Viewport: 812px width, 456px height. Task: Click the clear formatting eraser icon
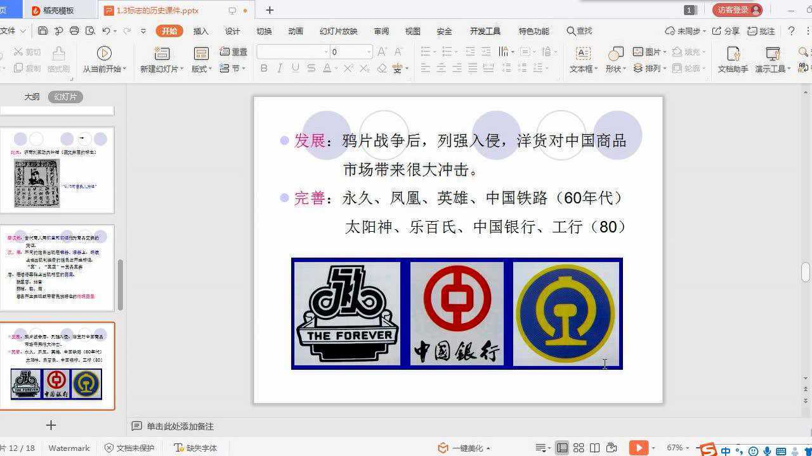382,68
